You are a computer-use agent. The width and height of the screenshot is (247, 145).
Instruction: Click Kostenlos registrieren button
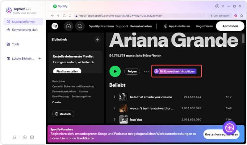point(221,134)
